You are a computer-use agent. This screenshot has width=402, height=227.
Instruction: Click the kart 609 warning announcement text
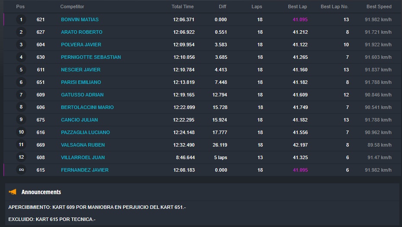click(97, 208)
